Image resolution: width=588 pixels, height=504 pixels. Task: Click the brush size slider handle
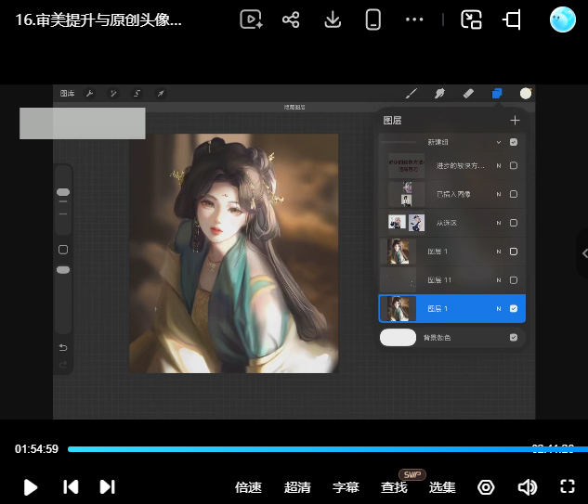(x=63, y=192)
